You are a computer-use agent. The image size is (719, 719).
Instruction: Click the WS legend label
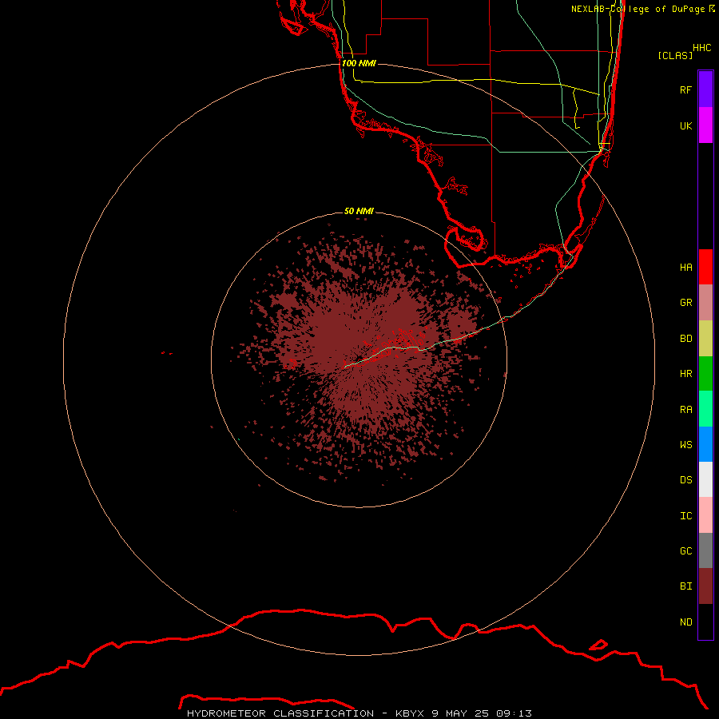coord(685,445)
